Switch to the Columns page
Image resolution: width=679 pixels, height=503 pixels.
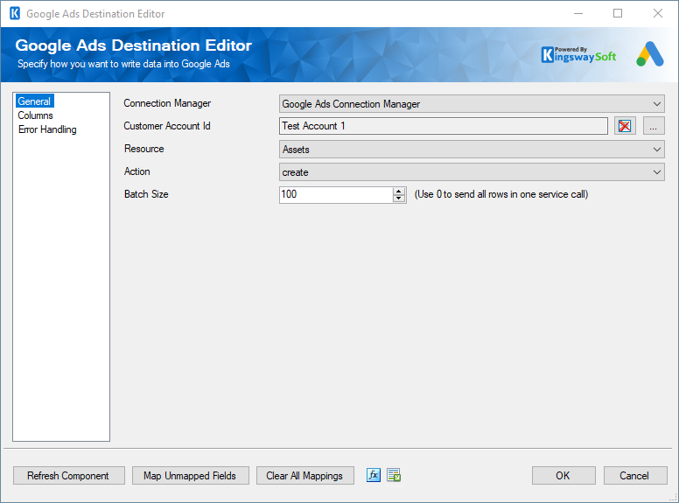pyautogui.click(x=35, y=115)
